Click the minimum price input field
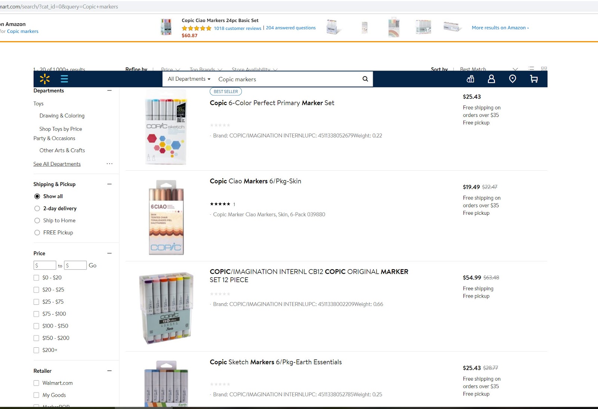 (x=45, y=265)
